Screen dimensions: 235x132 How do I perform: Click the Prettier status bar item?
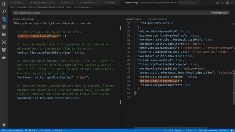pyautogui.click(x=224, y=131)
